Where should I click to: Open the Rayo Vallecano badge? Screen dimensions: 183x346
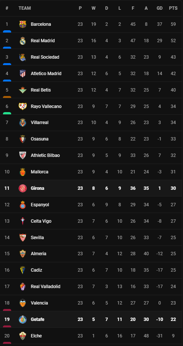coord(23,106)
